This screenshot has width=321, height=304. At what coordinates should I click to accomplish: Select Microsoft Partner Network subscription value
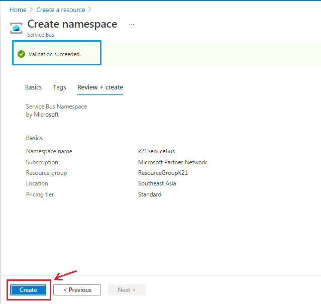point(172,162)
